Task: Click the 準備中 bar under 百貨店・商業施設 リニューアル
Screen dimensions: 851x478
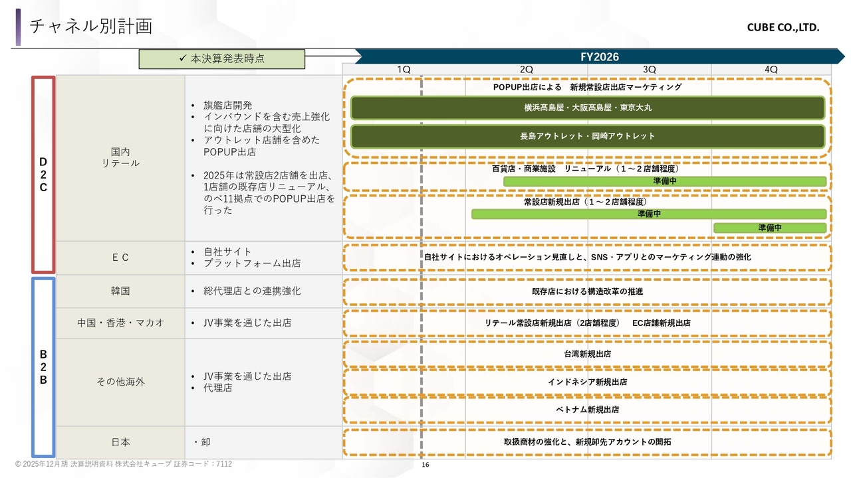Action: point(664,181)
